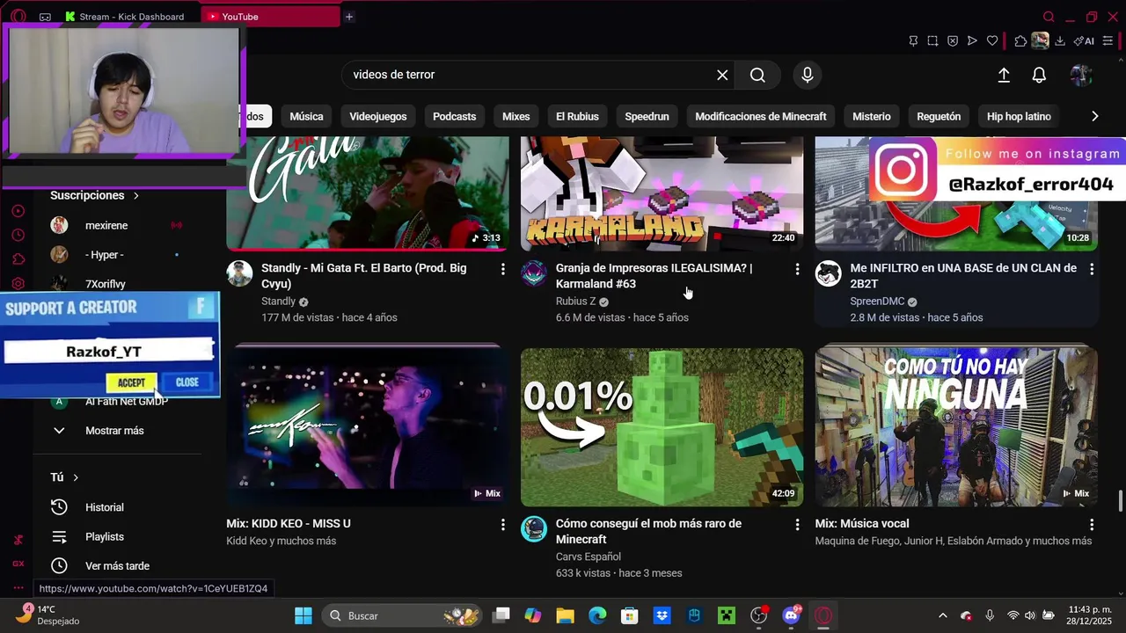Open the Windows Start button
The width and height of the screenshot is (1126, 633).
[303, 615]
